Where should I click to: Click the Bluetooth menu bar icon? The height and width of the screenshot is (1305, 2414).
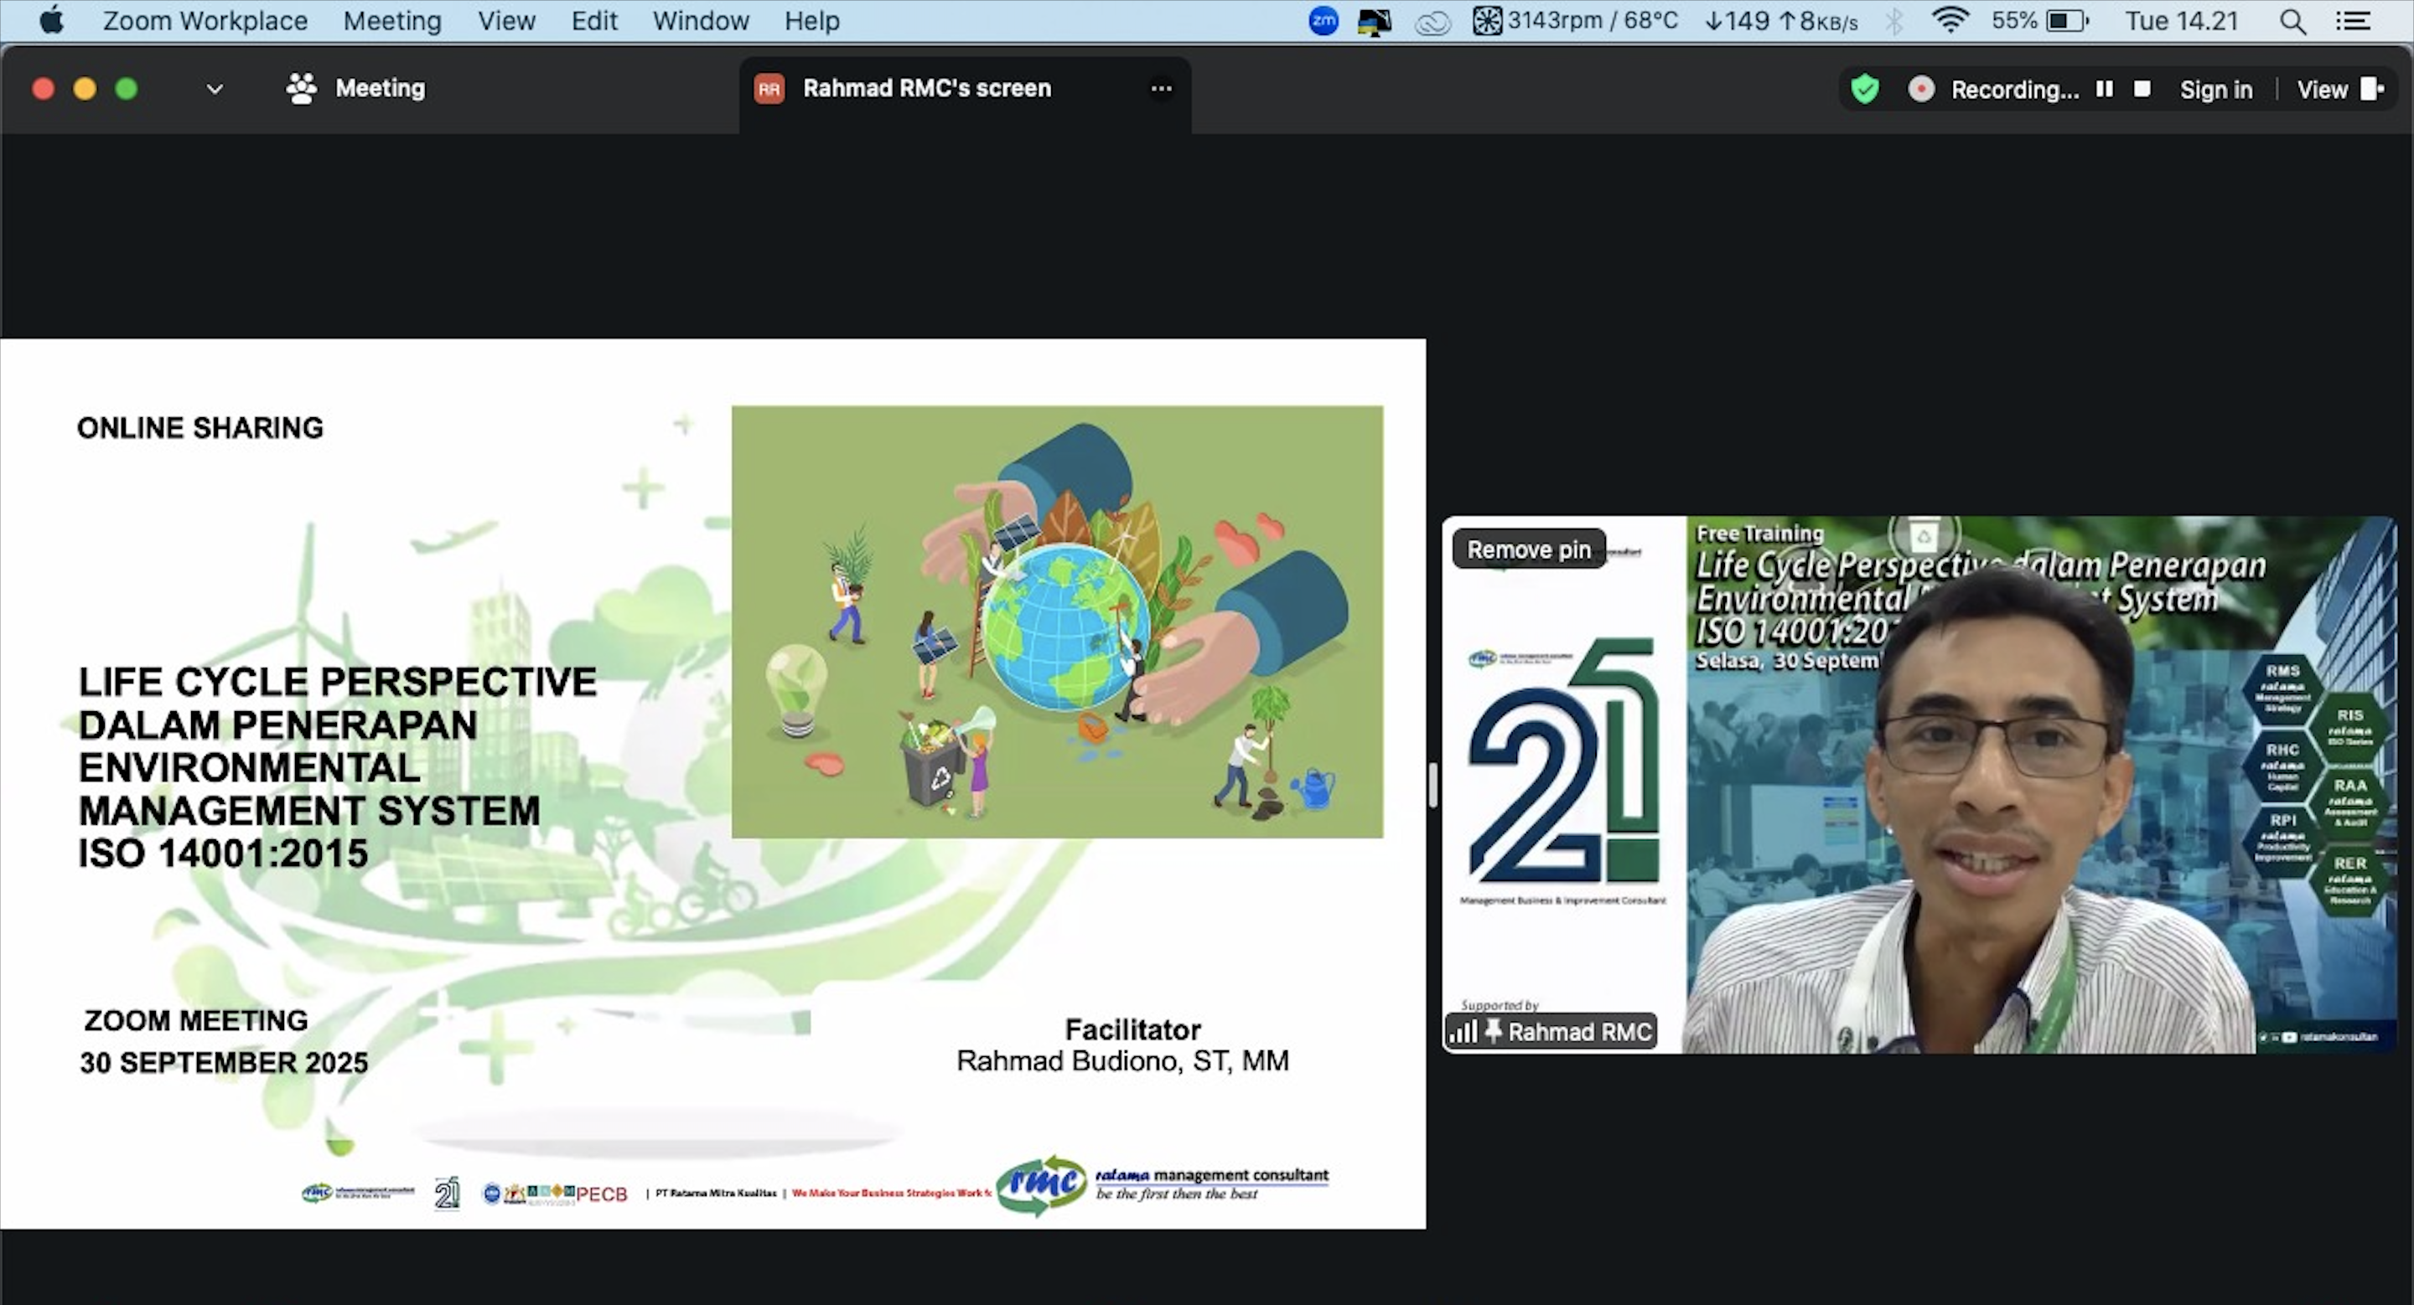1896,21
